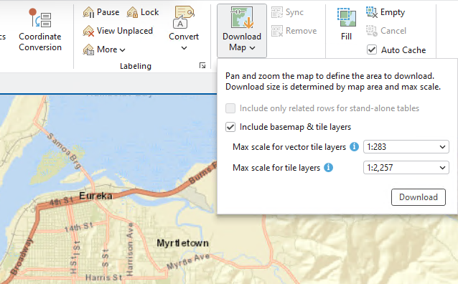The image size is (458, 284).
Task: Click the Download button
Action: tap(419, 197)
